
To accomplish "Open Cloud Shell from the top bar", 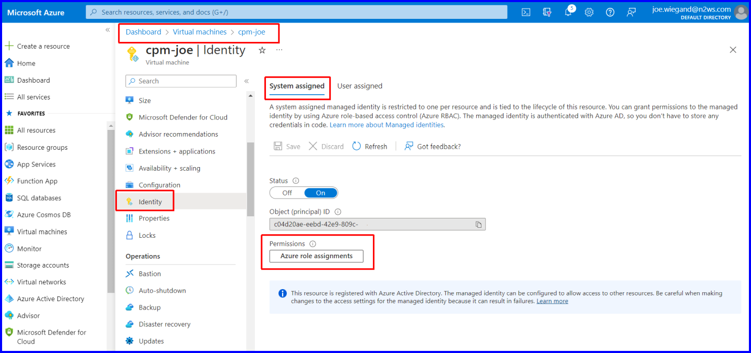I will (526, 12).
